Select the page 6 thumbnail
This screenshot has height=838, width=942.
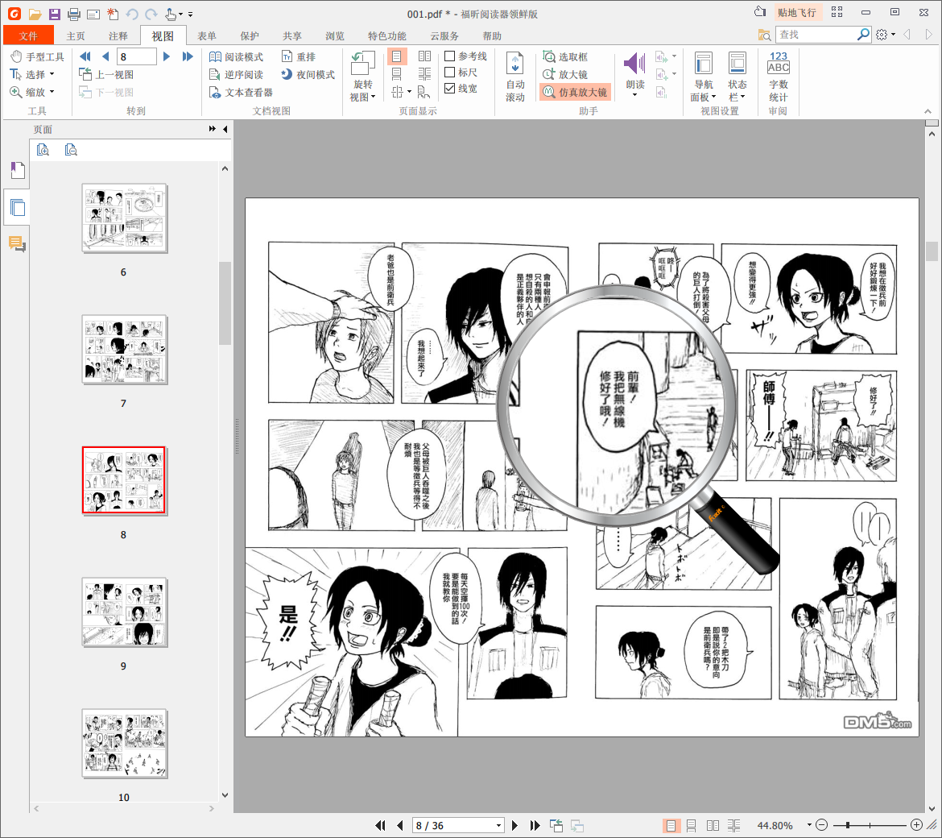[x=124, y=218]
